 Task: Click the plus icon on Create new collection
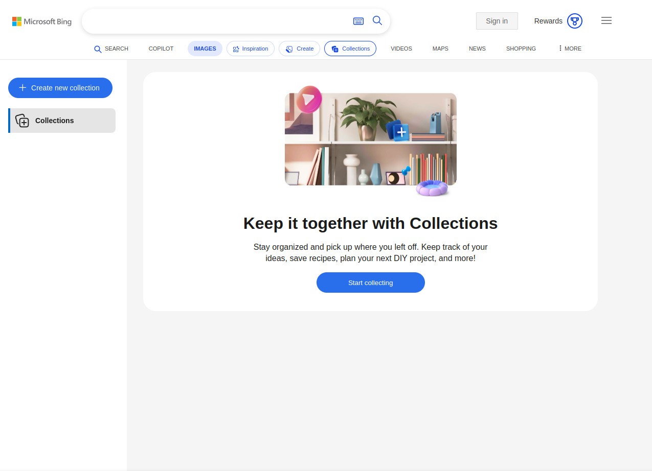(23, 88)
